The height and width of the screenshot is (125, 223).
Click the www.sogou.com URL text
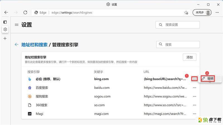click(x=165, y=96)
